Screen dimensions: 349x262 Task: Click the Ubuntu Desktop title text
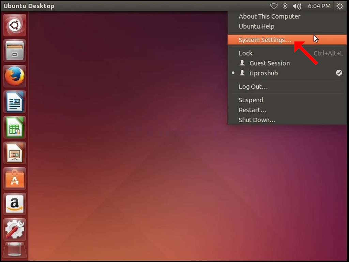[x=29, y=6]
